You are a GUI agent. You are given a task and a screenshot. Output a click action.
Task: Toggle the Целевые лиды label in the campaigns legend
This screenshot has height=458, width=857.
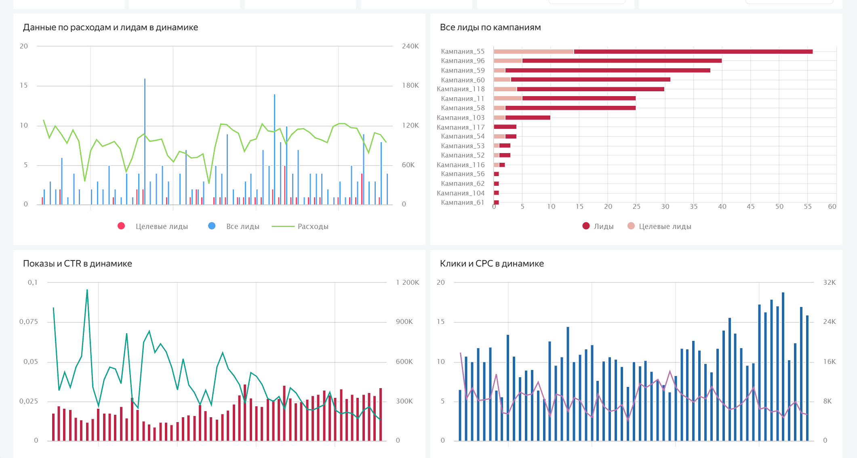[665, 227]
